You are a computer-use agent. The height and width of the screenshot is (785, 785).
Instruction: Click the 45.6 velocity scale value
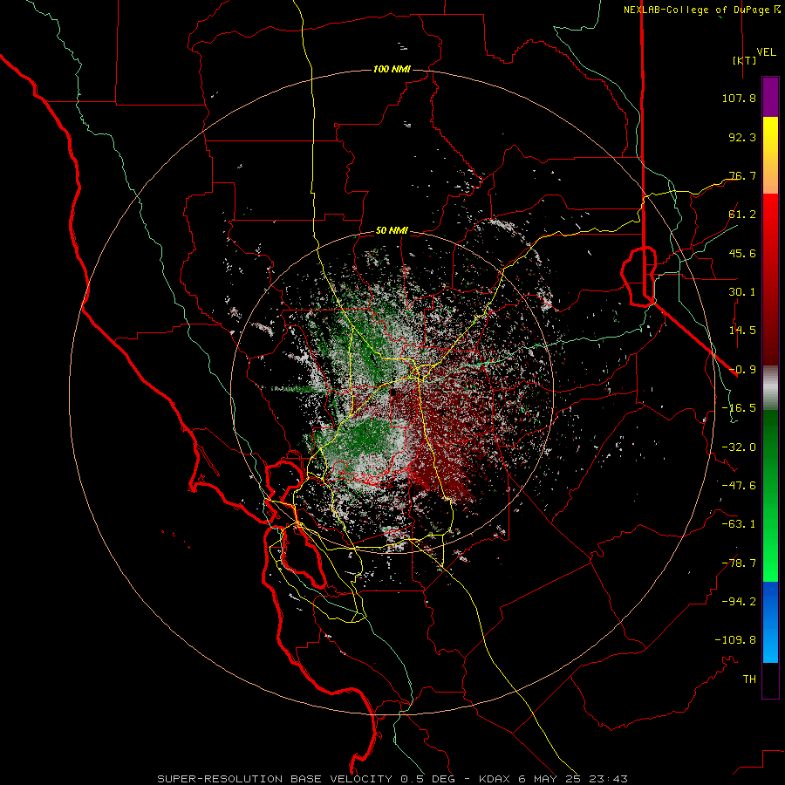[742, 253]
